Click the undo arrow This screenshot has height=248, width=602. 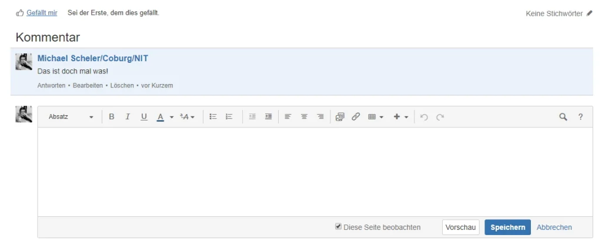[424, 117]
